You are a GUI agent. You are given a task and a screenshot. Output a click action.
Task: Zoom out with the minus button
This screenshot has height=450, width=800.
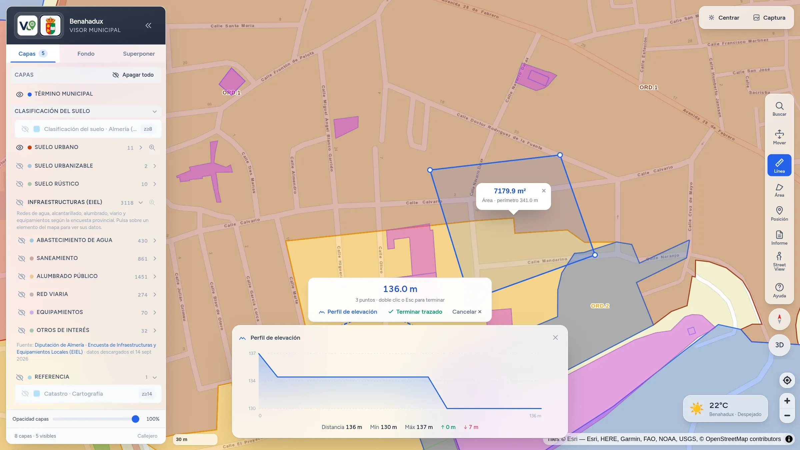click(x=787, y=415)
